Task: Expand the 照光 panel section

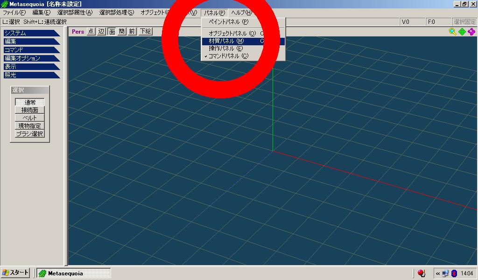Action: coord(32,75)
